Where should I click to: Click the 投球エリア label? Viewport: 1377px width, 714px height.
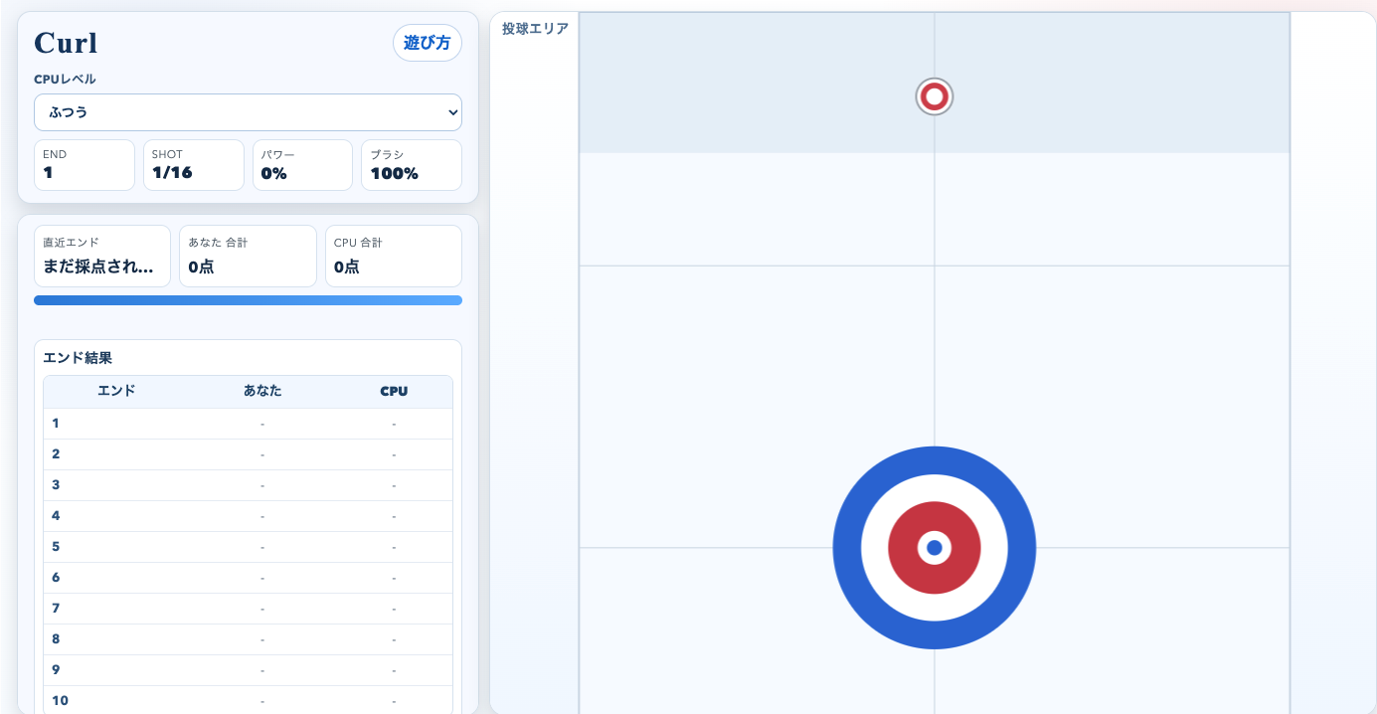tap(535, 29)
